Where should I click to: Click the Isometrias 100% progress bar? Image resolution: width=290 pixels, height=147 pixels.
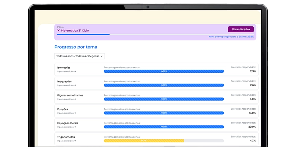(x=164, y=71)
